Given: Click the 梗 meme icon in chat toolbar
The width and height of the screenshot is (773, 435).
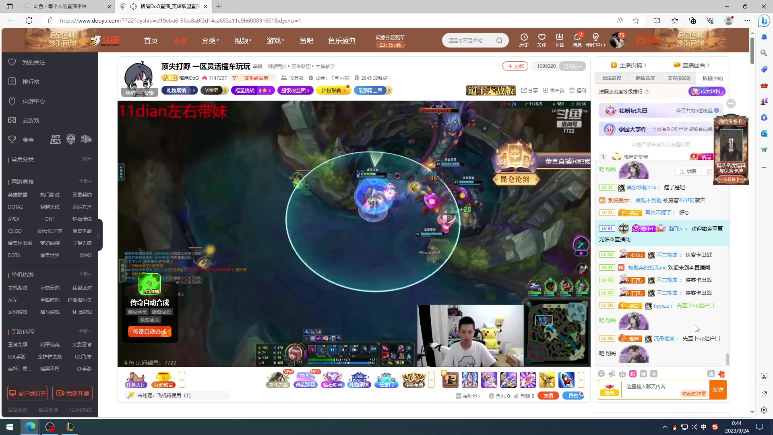Looking at the screenshot, I should [x=643, y=374].
